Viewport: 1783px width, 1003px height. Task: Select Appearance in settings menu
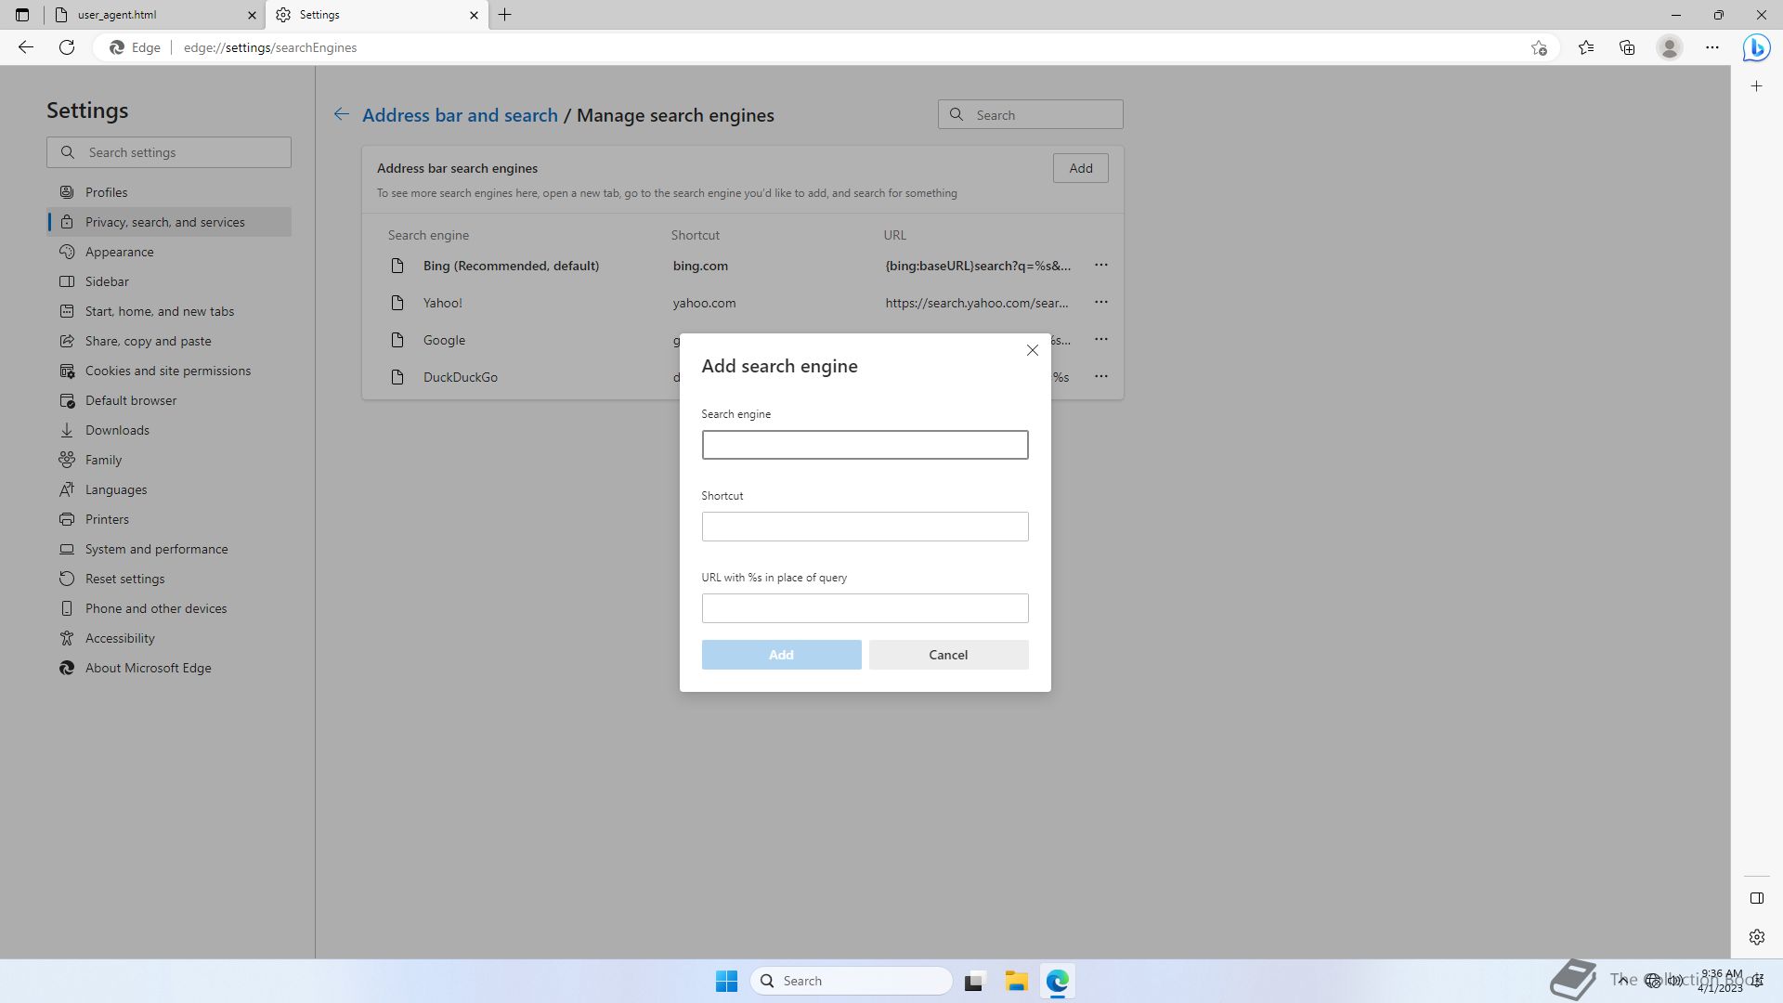pos(119,252)
